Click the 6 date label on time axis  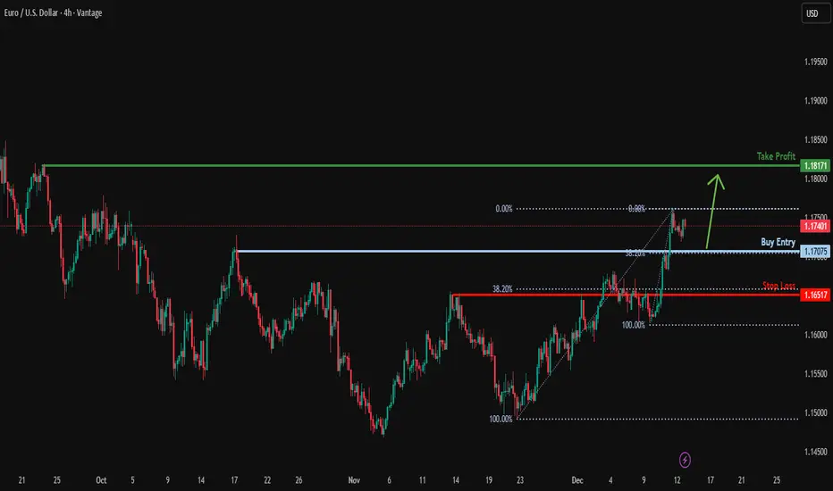(389, 480)
